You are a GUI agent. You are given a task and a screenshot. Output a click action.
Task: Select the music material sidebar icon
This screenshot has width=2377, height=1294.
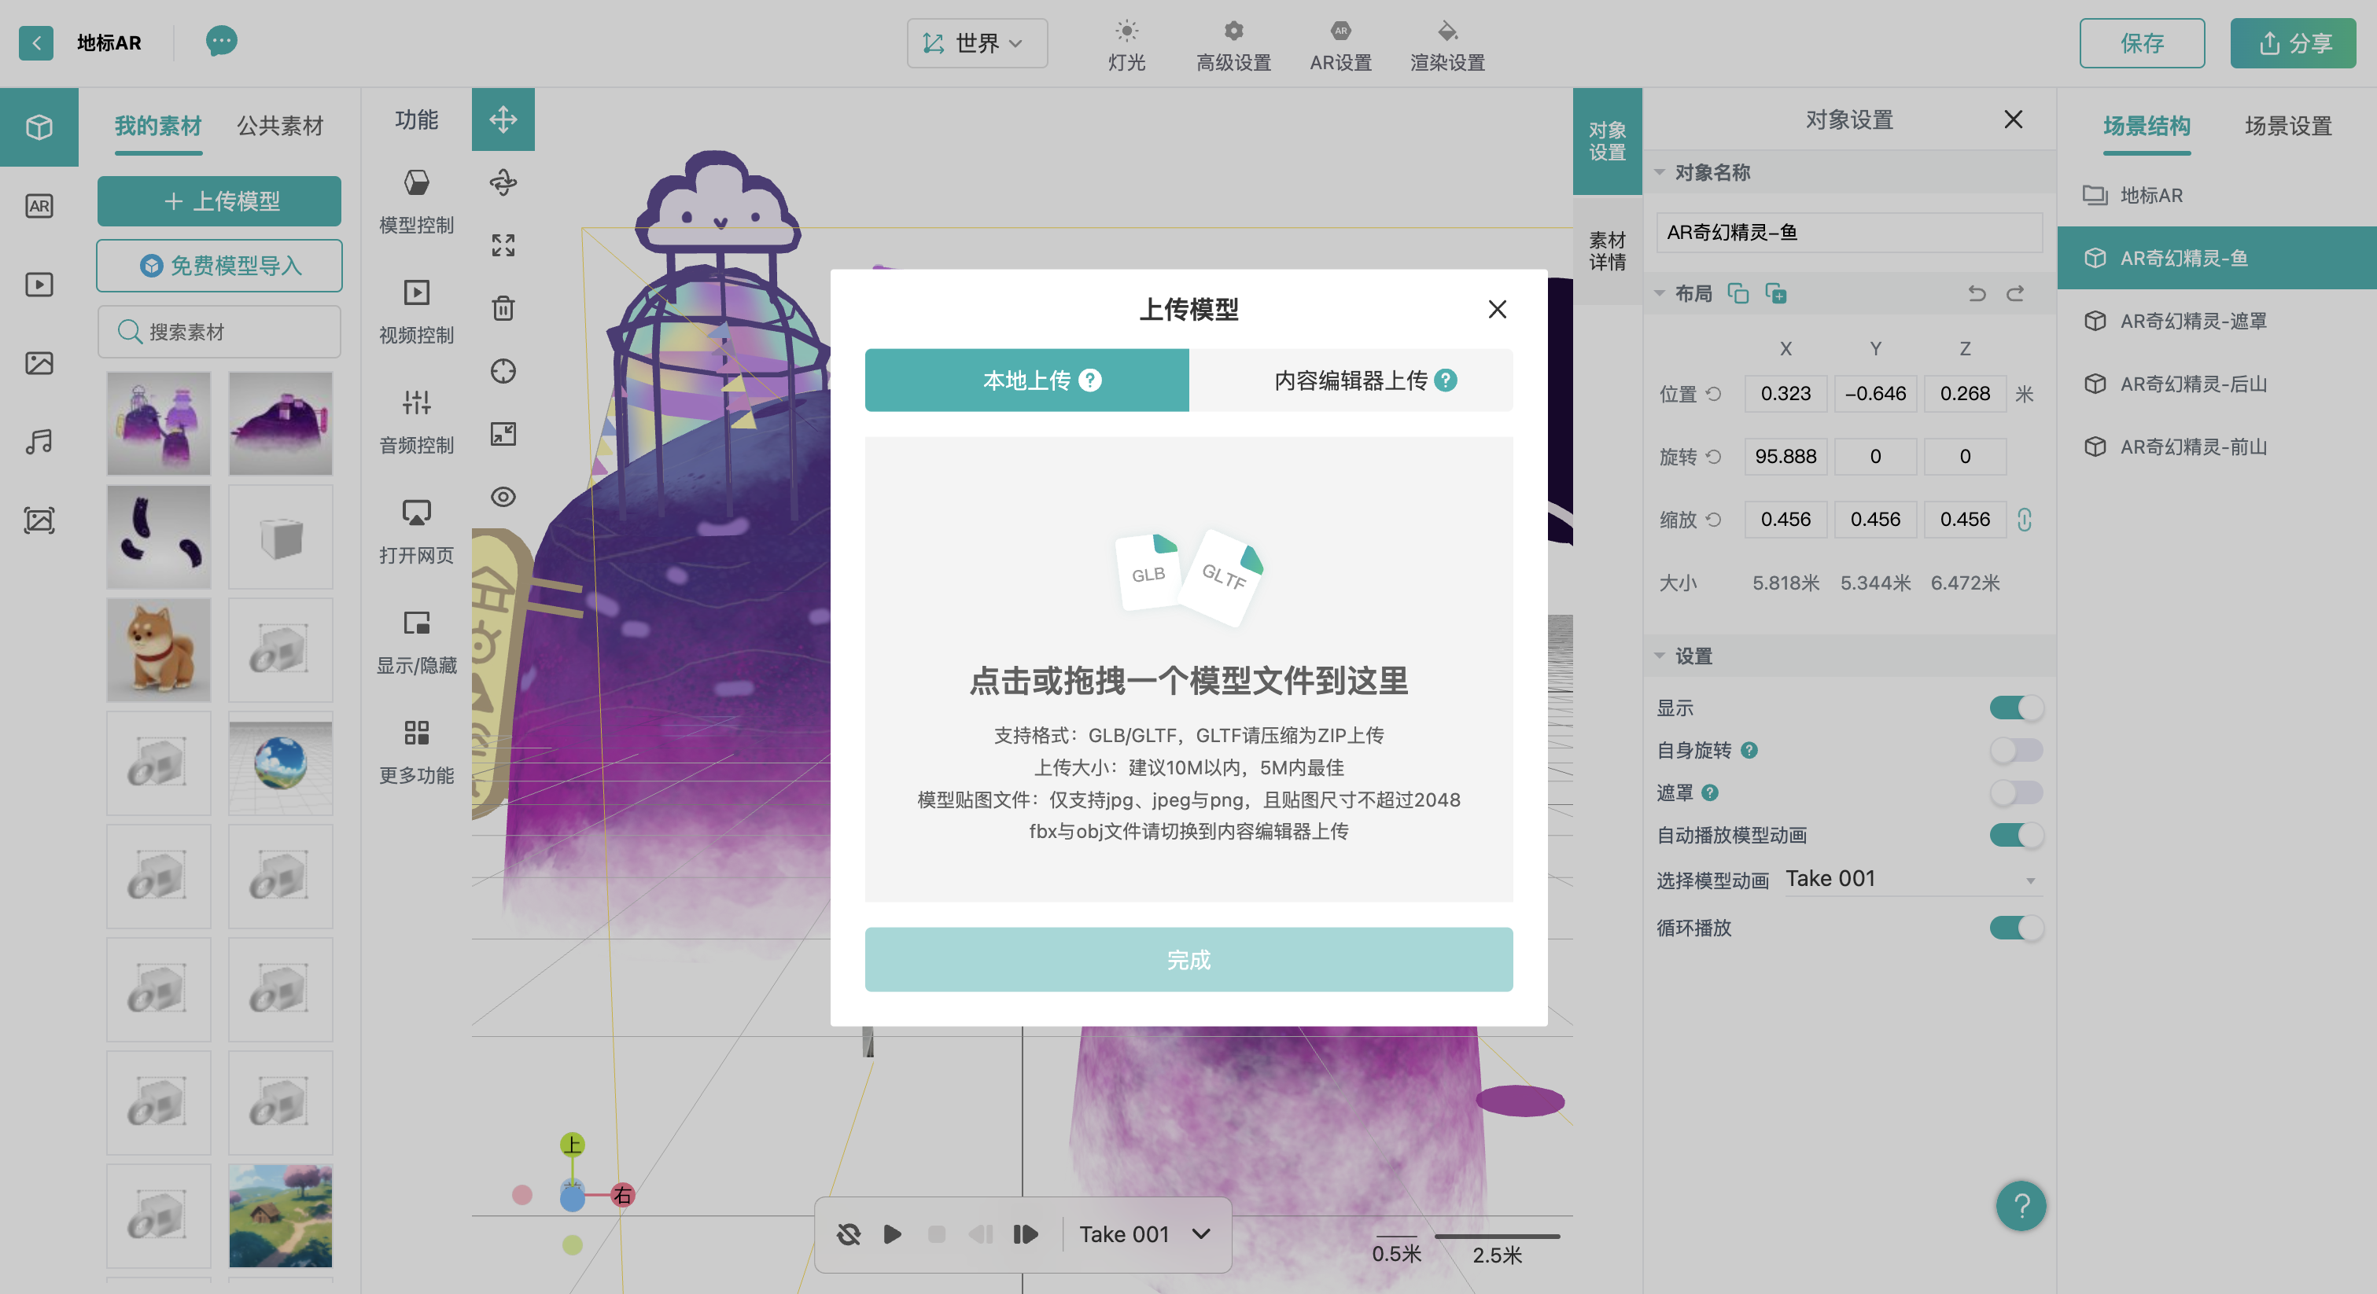(x=39, y=442)
